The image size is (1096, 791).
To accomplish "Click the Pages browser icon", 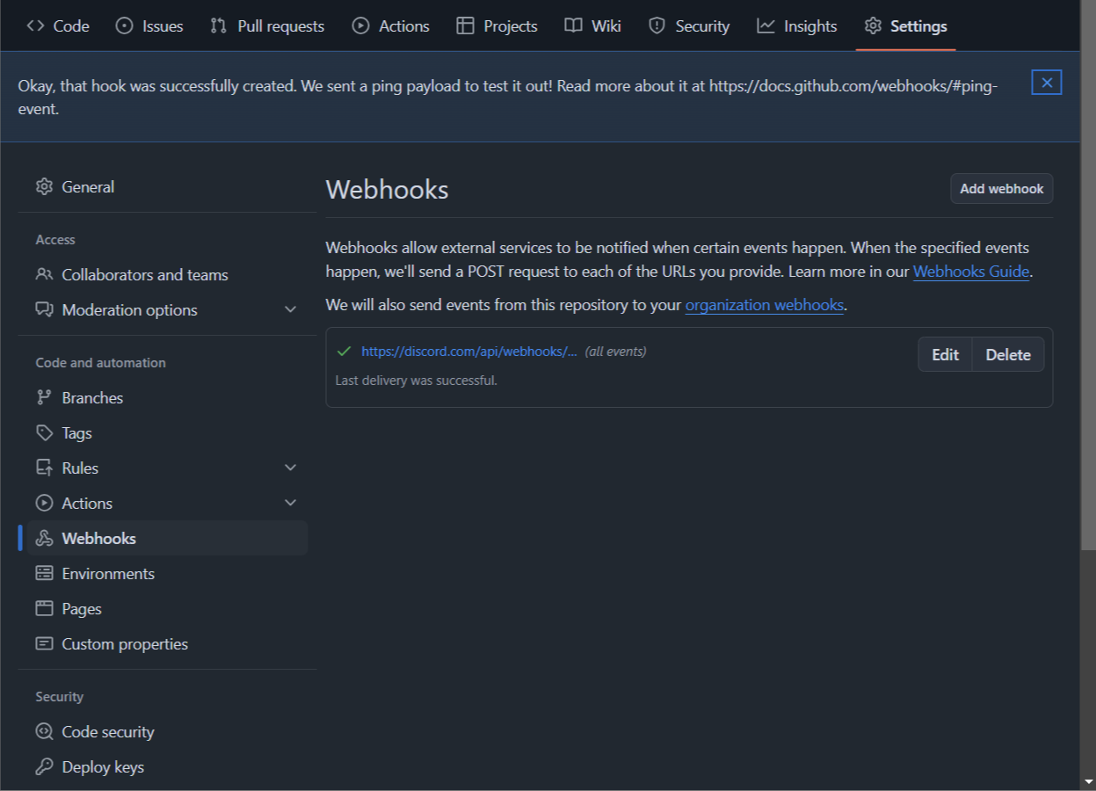I will pyautogui.click(x=44, y=608).
